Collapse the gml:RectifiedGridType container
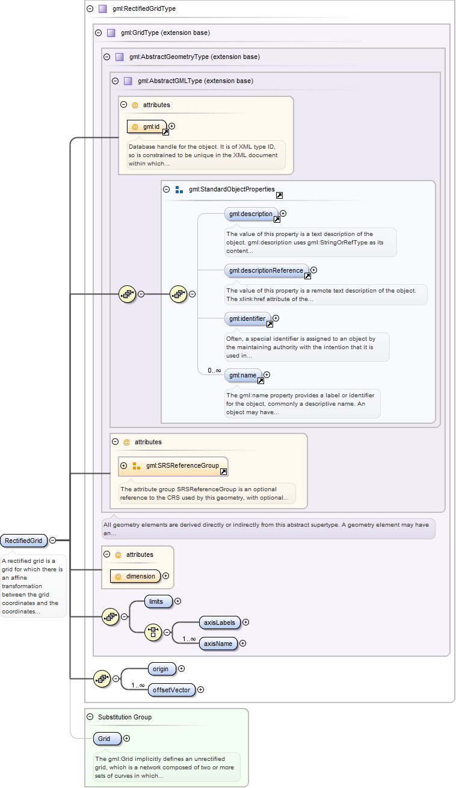This screenshot has height=788, width=456. tap(90, 9)
